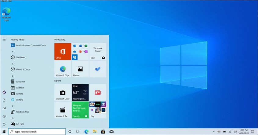
Task: Click the Windows Start button
Action: click(x=4, y=132)
